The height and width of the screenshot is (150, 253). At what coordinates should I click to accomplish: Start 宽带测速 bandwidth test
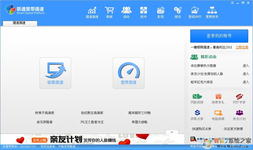(x=129, y=73)
